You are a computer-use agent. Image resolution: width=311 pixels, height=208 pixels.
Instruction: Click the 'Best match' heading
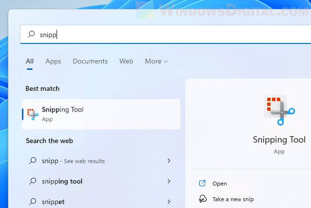[42, 88]
